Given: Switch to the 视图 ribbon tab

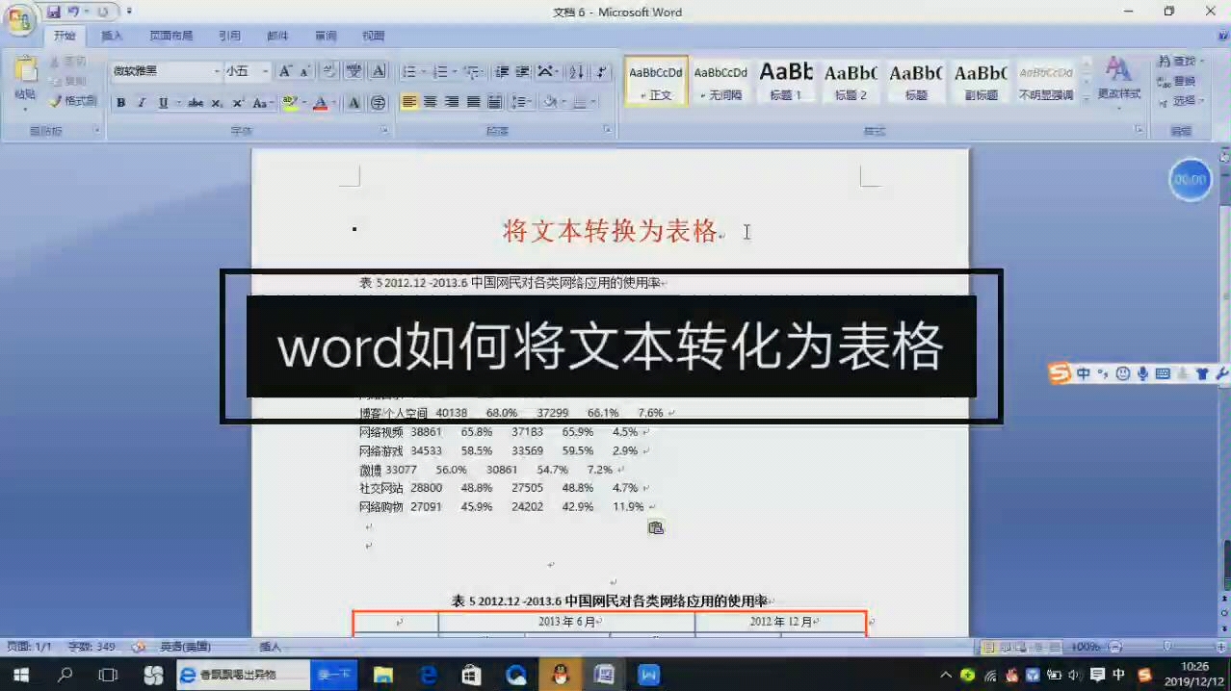Looking at the screenshot, I should (373, 36).
